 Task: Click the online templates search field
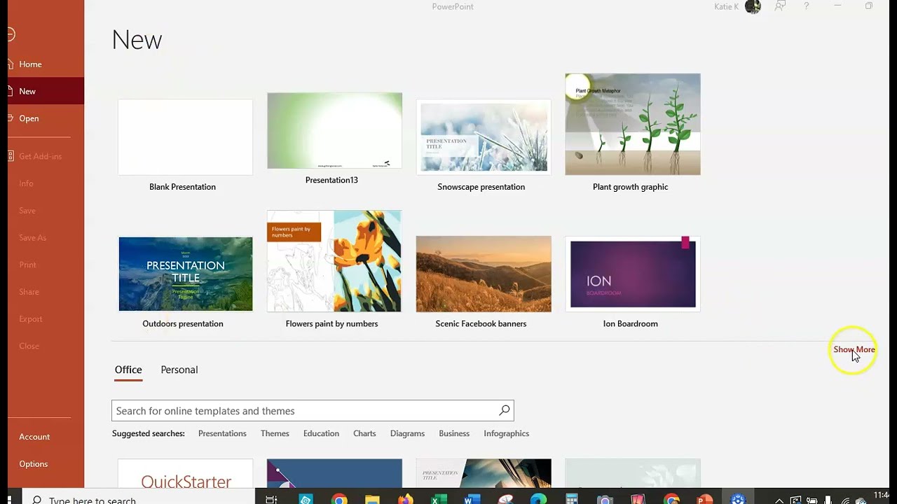tap(313, 410)
